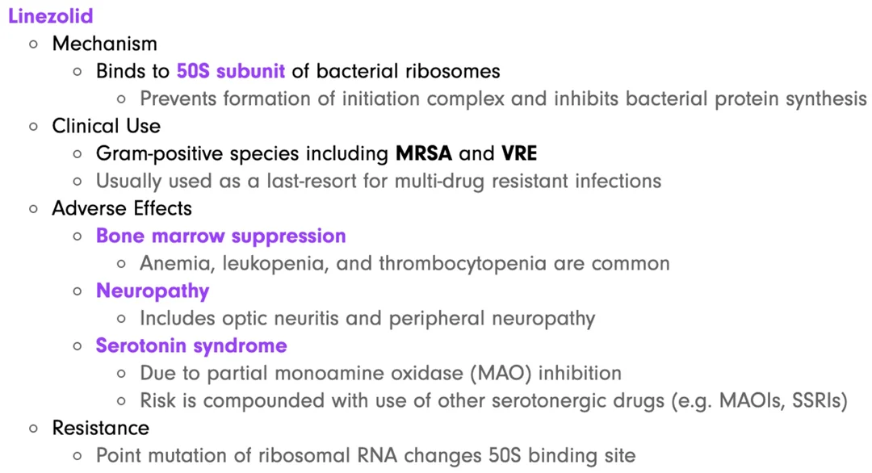Screen dimensions: 872x473
Task: Select the Mechanism outline heading
Action: tap(104, 44)
